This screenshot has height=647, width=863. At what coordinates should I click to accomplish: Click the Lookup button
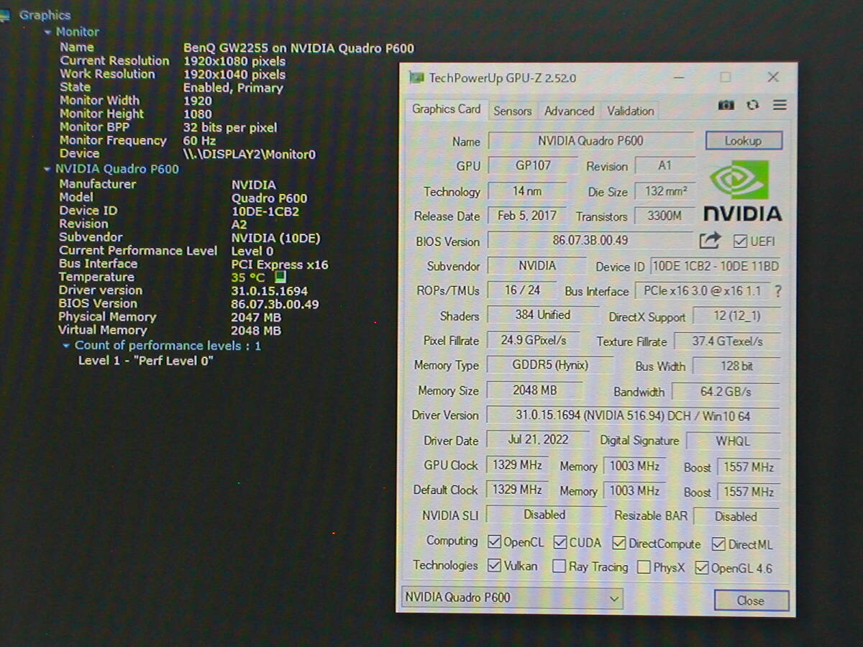(x=743, y=140)
